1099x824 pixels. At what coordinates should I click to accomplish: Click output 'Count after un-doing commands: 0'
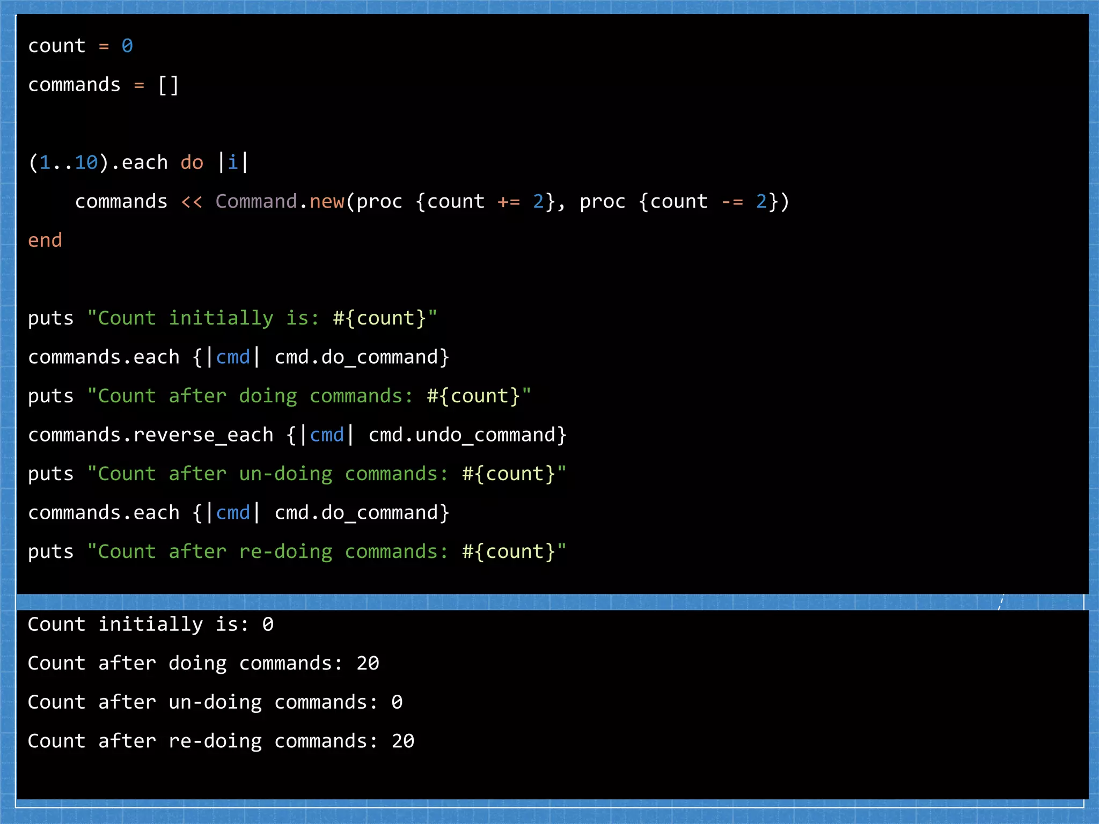pyautogui.click(x=215, y=703)
